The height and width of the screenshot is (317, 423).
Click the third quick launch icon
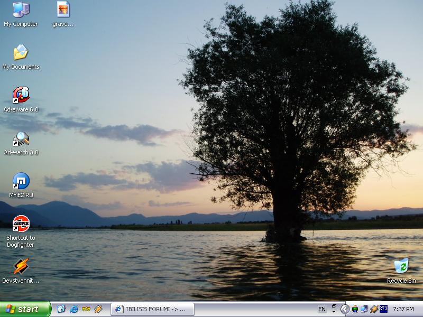[86, 309]
